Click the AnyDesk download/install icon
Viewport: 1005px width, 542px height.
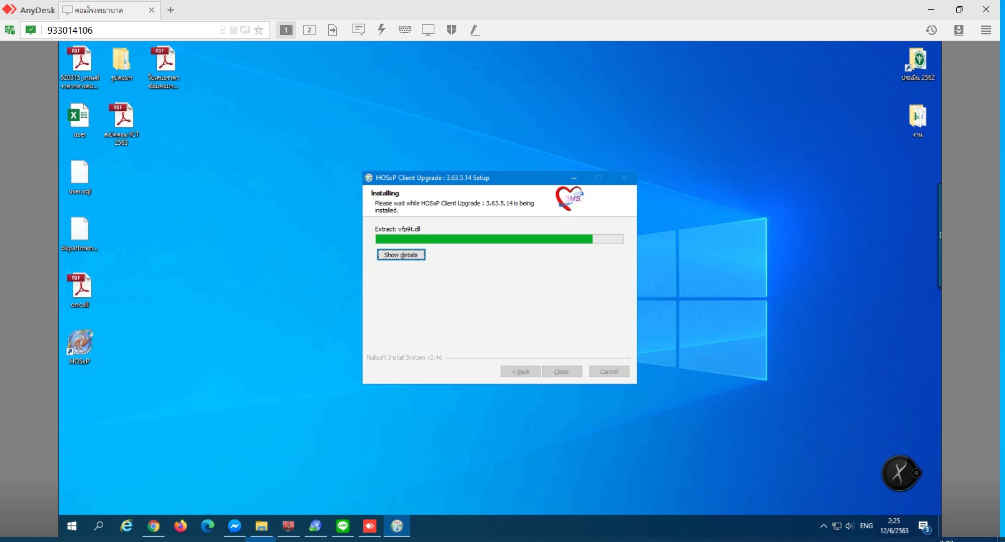point(959,30)
